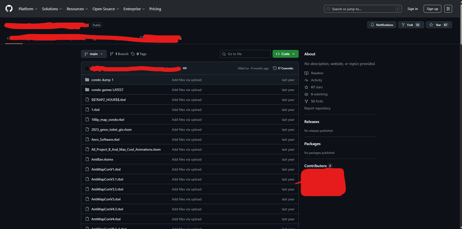Open the Contributors heading link
462x229 pixels.
pos(318,166)
